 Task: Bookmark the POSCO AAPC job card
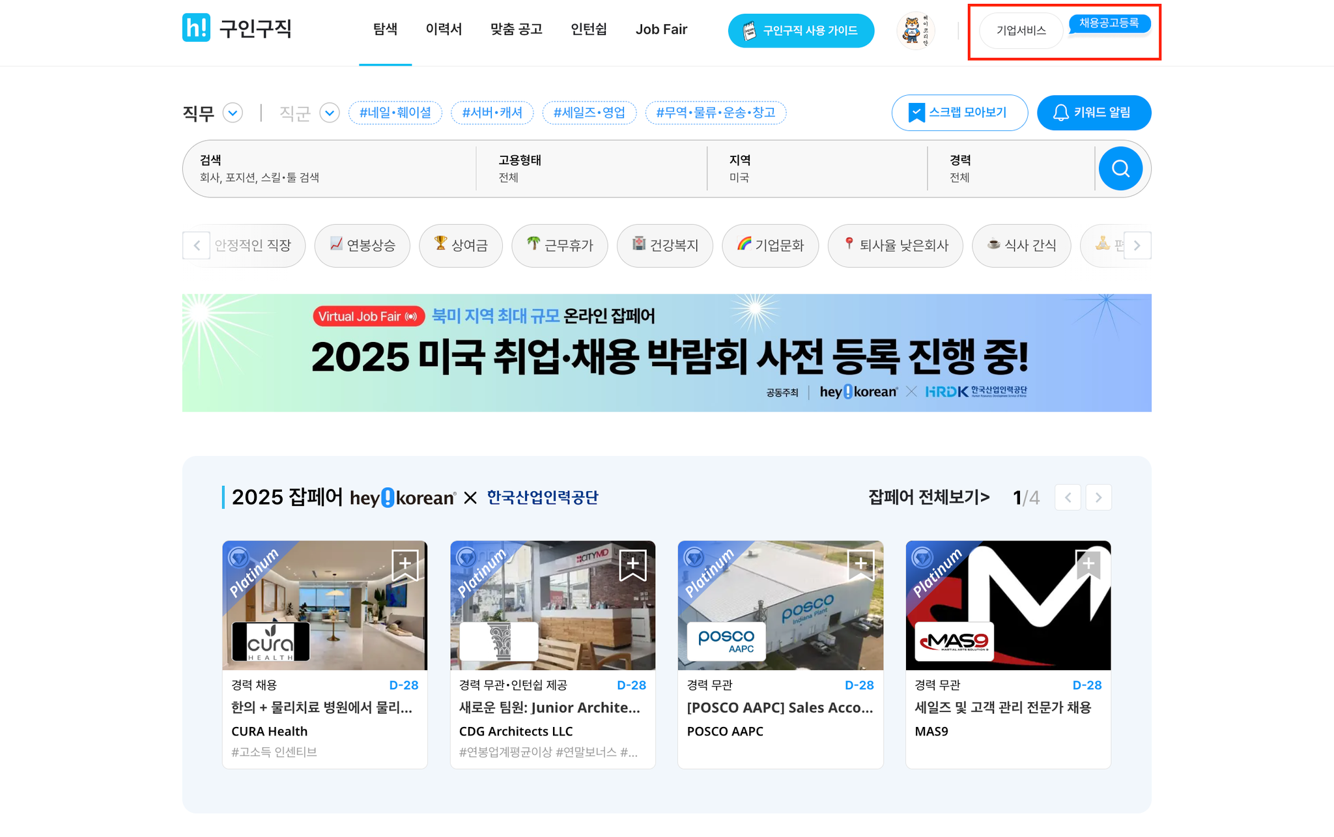[860, 564]
